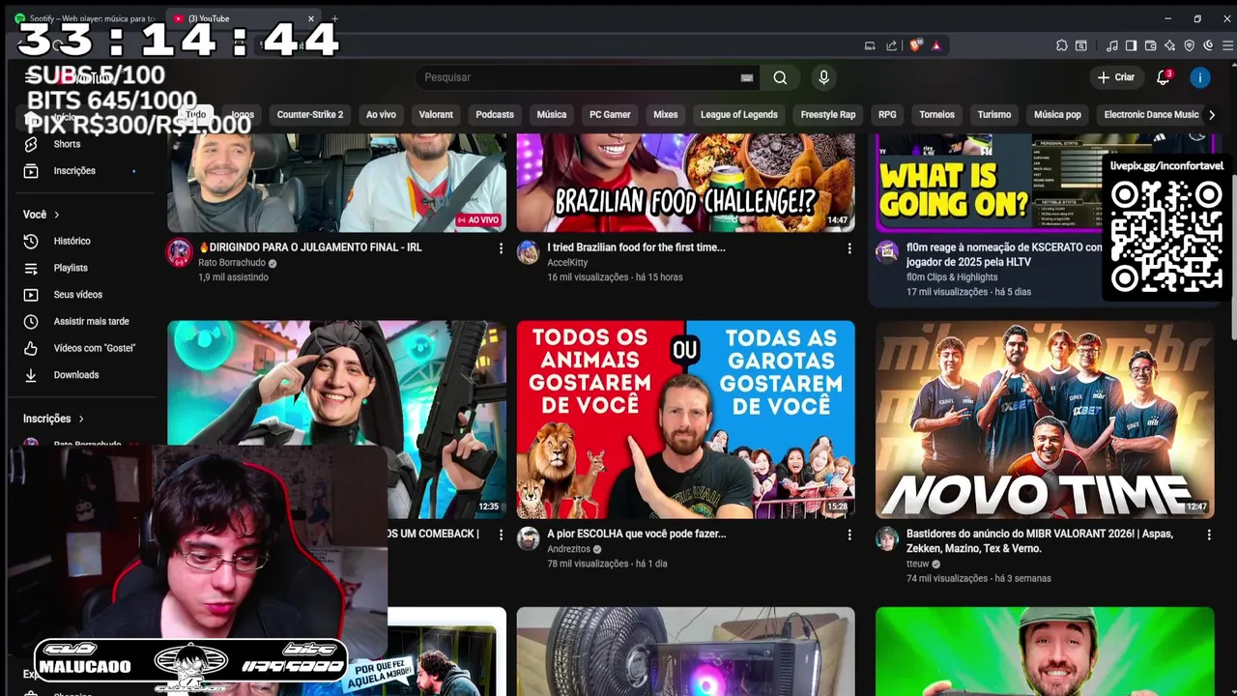Select the Música pop category chip
1237x696 pixels.
click(1057, 114)
